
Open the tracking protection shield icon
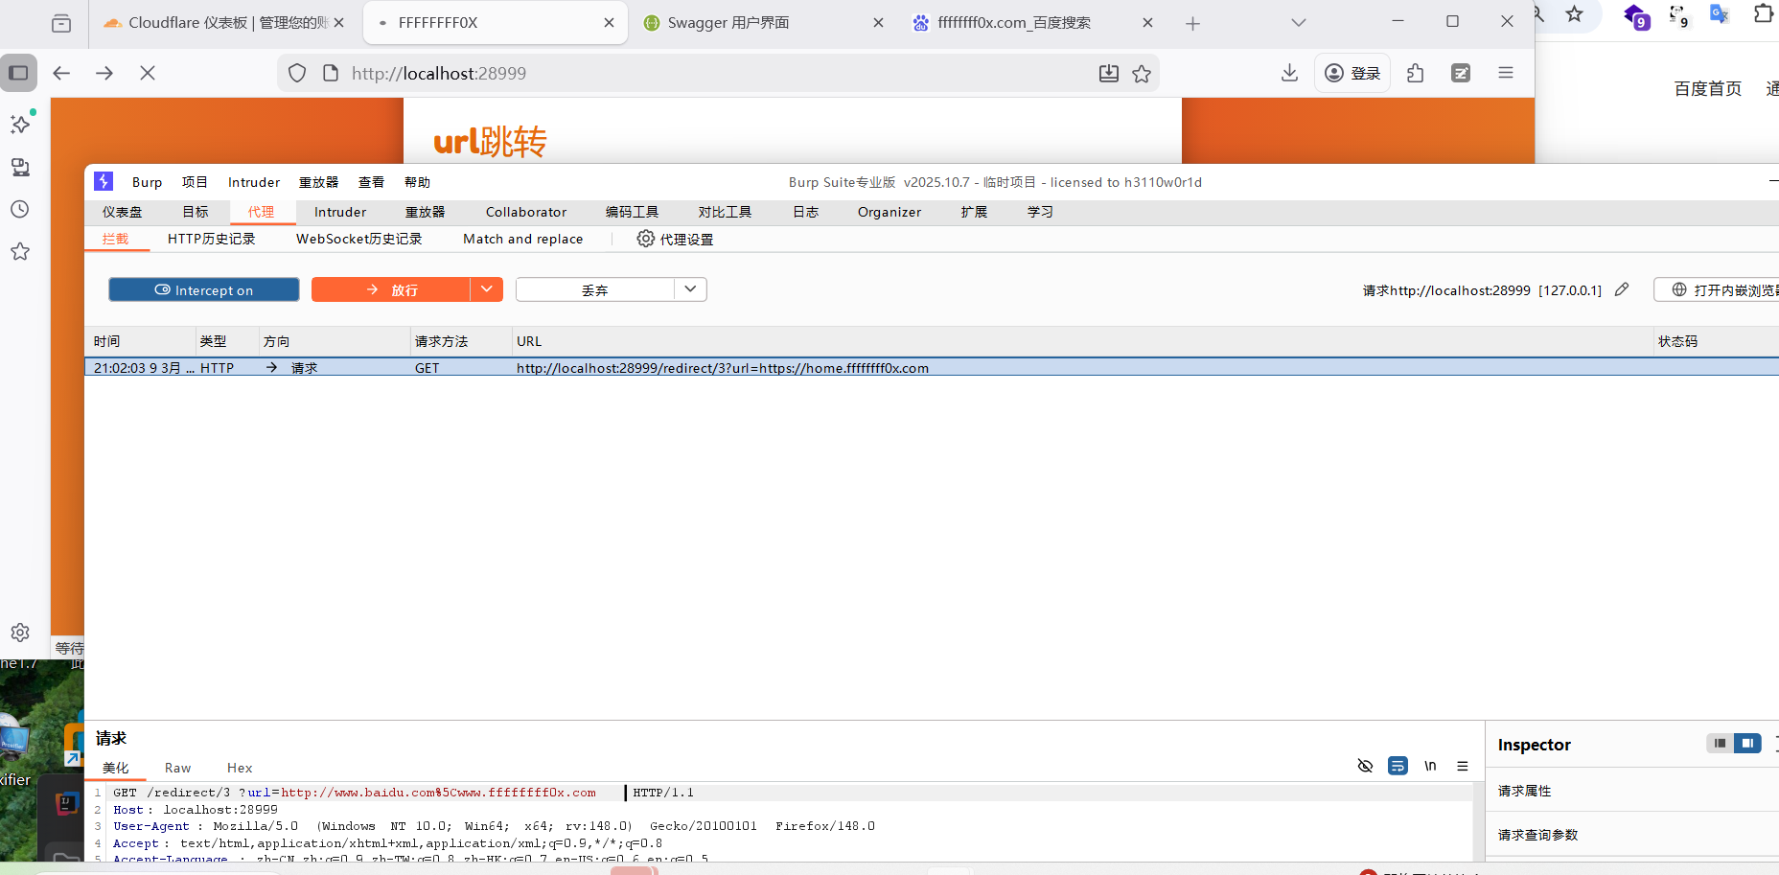click(x=297, y=73)
